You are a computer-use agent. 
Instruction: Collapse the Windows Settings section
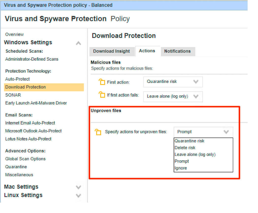[x=78, y=43]
